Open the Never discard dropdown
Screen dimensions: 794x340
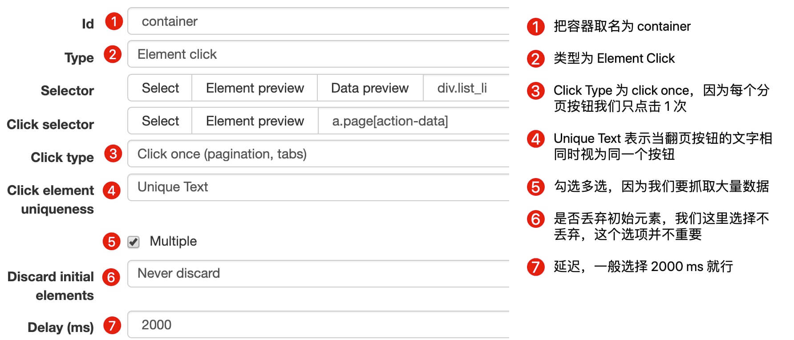pos(318,274)
